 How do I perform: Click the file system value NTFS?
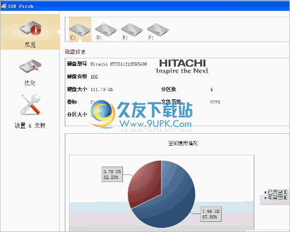click(x=215, y=102)
